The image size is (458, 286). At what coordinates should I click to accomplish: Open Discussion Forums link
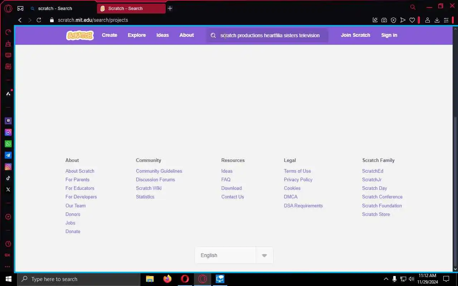click(x=155, y=179)
